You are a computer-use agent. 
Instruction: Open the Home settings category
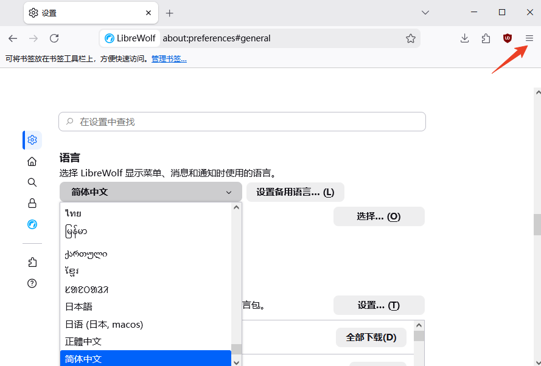(32, 161)
